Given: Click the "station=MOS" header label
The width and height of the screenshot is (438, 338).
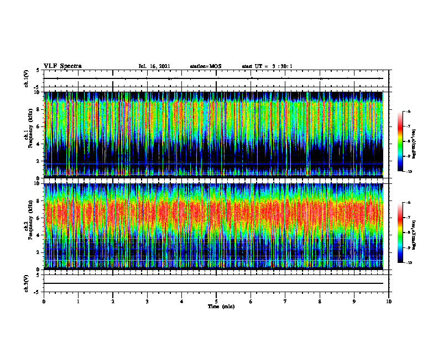Looking at the screenshot, I should point(206,66).
